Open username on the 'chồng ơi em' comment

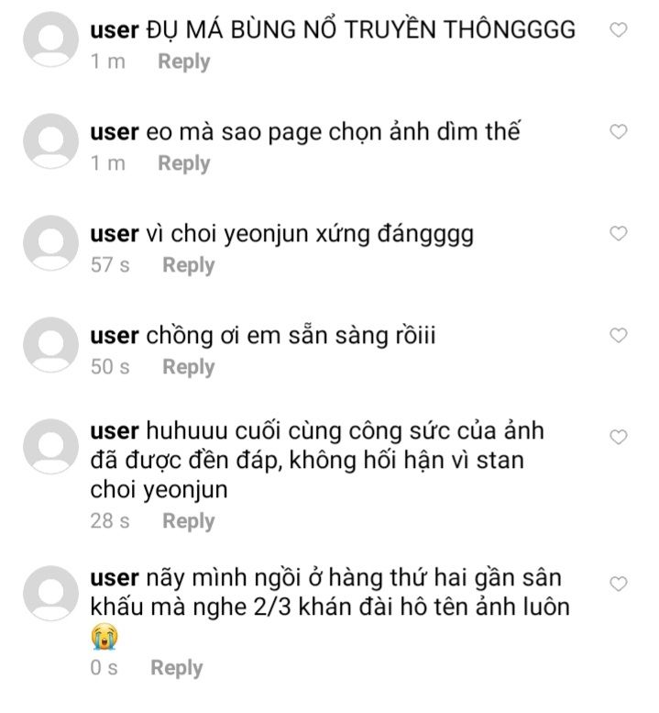[115, 337]
